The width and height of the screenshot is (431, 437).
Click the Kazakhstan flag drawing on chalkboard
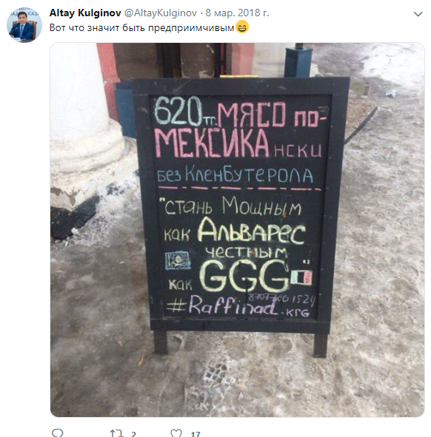tap(178, 260)
